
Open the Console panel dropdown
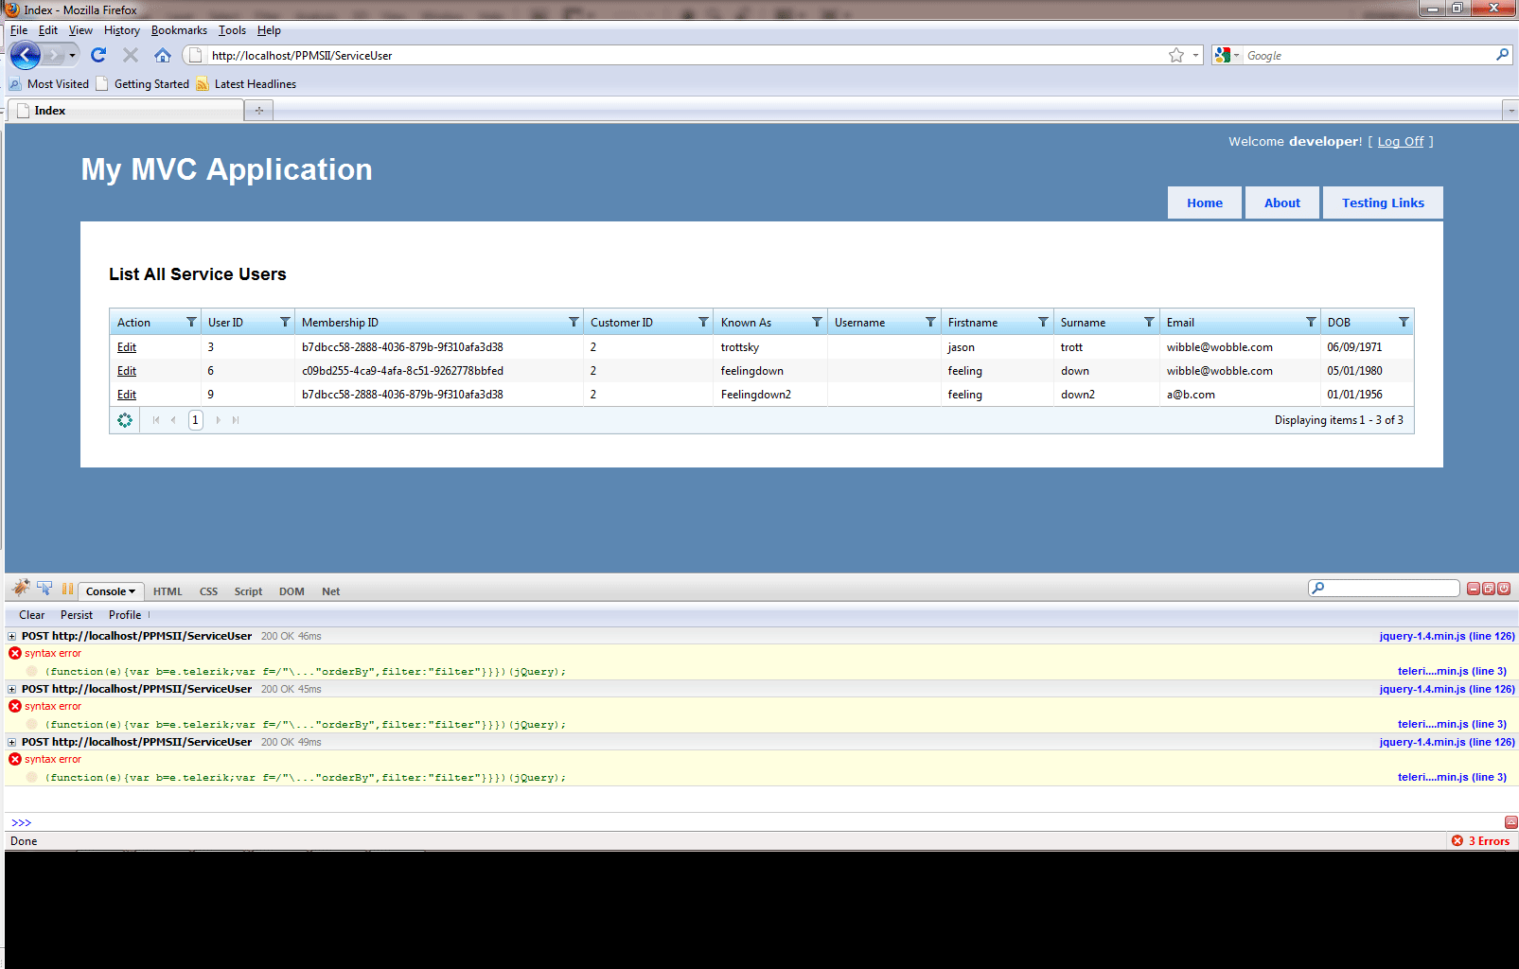click(x=111, y=591)
